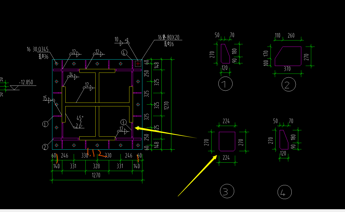
Task: Select the horizontal 1270 overall dimension text
Action: point(96,175)
